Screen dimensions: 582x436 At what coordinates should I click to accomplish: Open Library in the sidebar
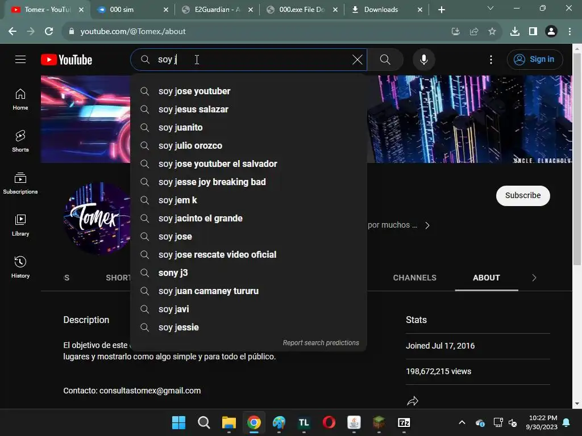click(20, 225)
